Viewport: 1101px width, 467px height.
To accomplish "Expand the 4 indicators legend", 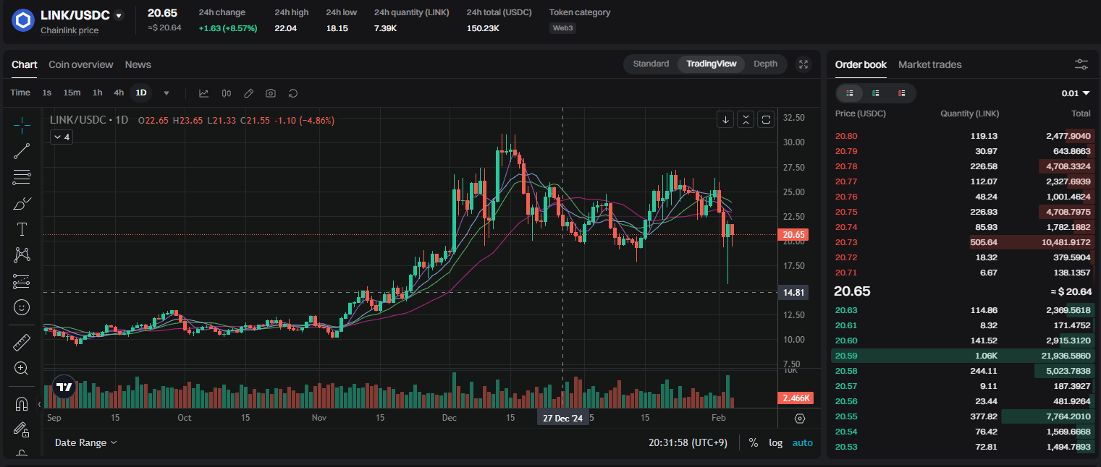I will coord(62,137).
